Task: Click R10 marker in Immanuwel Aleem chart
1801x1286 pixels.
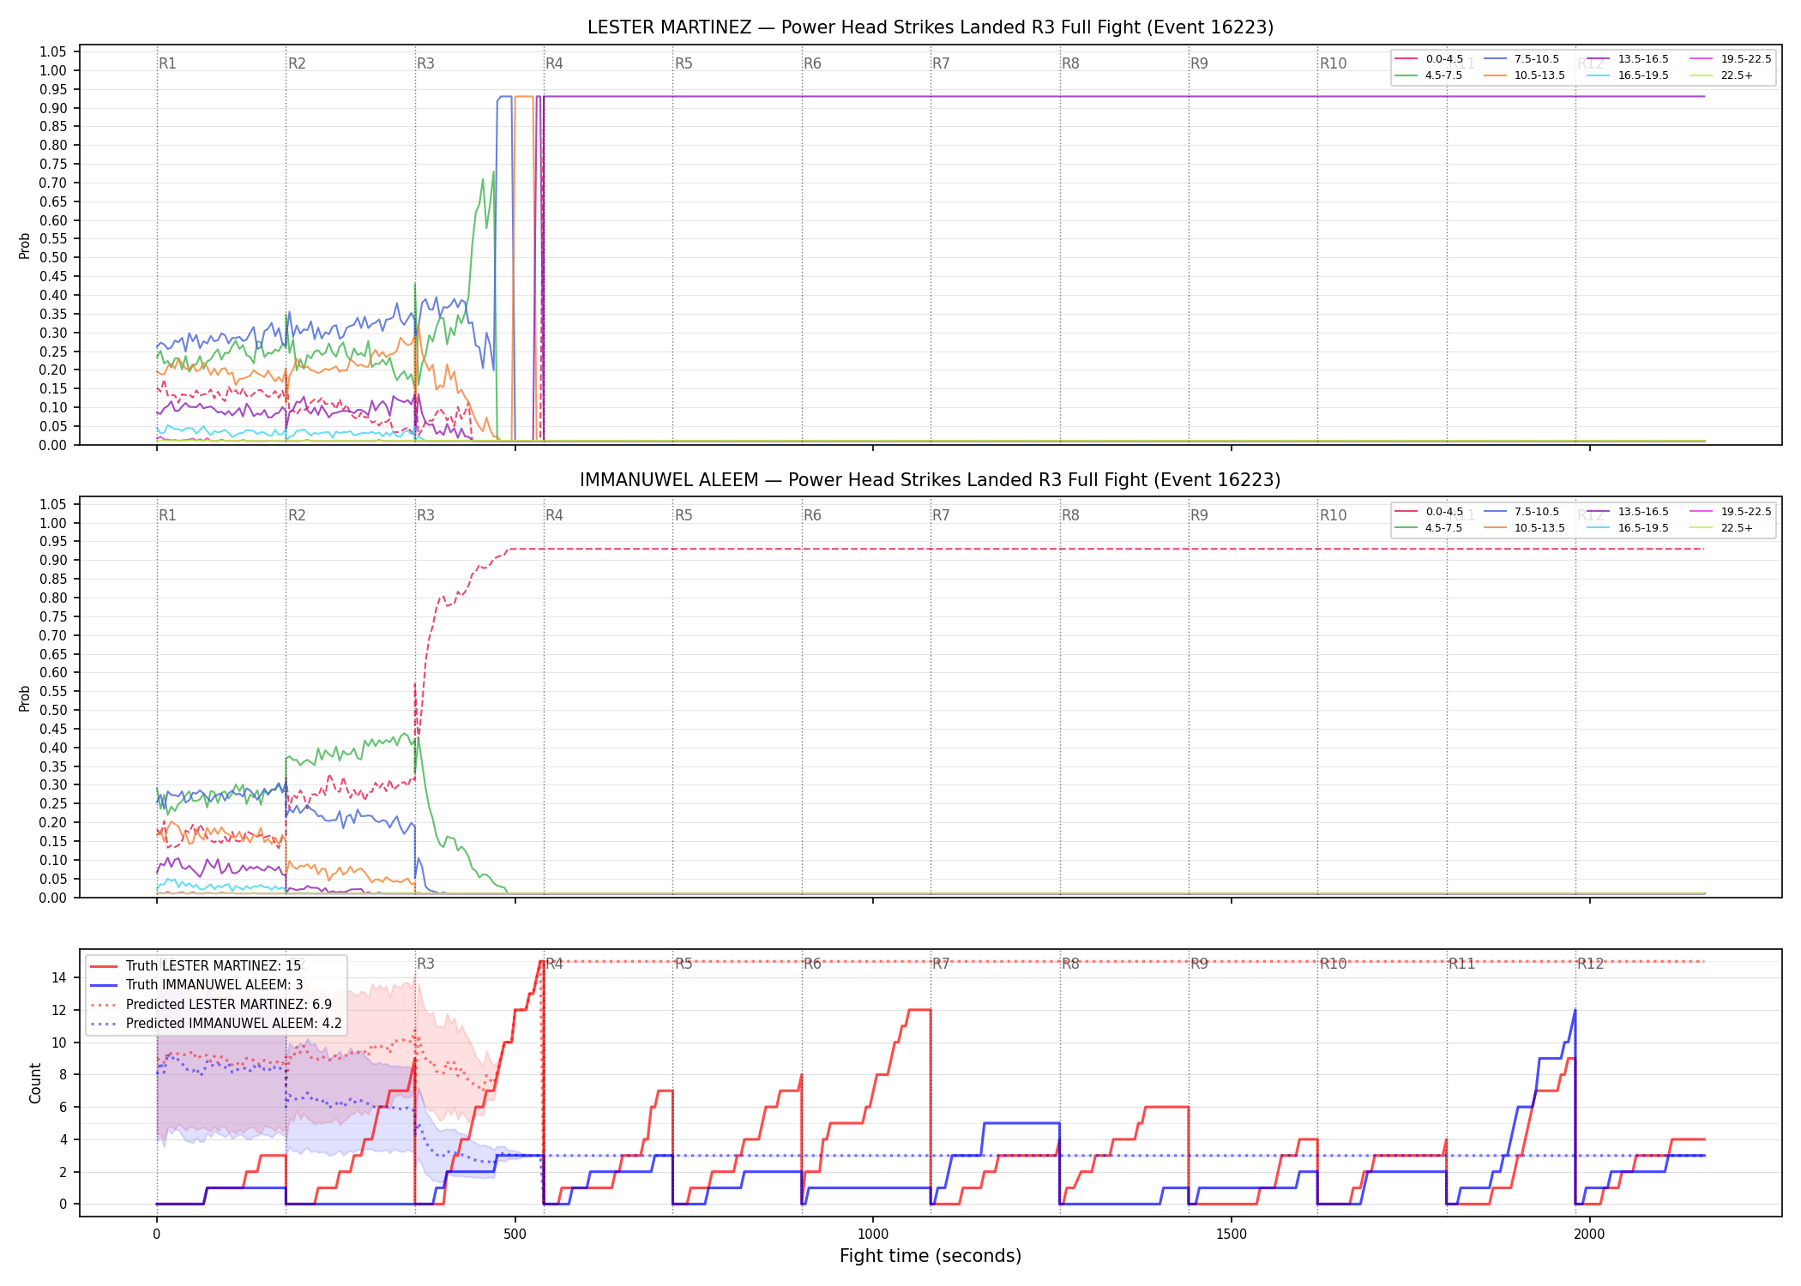Action: click(1333, 515)
